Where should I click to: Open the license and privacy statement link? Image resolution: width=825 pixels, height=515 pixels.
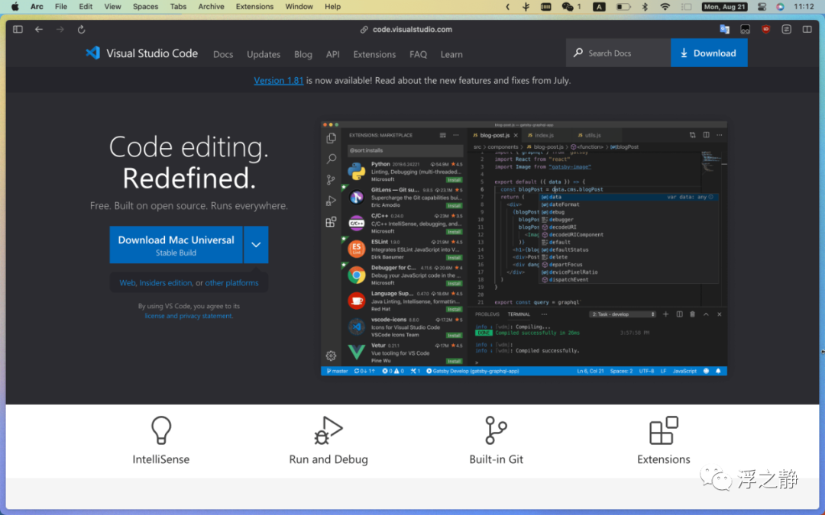tap(189, 316)
